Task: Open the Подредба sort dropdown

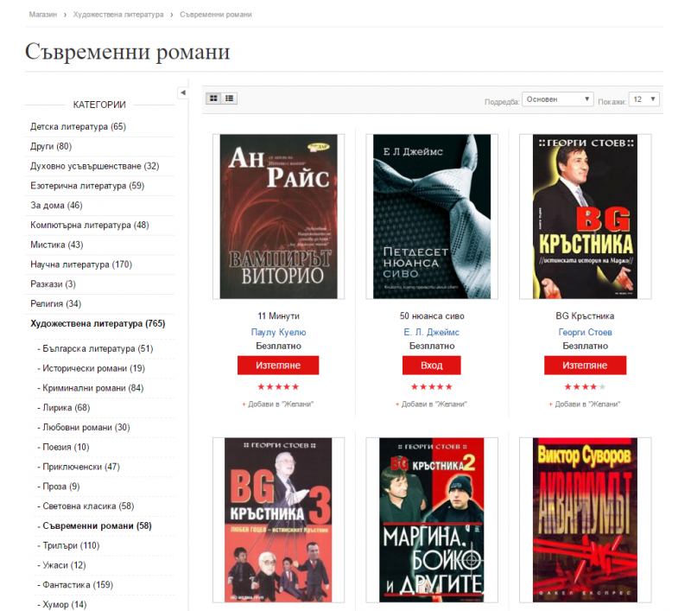Action: coord(557,99)
